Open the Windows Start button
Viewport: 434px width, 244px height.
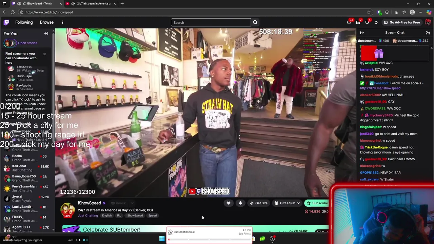[162, 239]
